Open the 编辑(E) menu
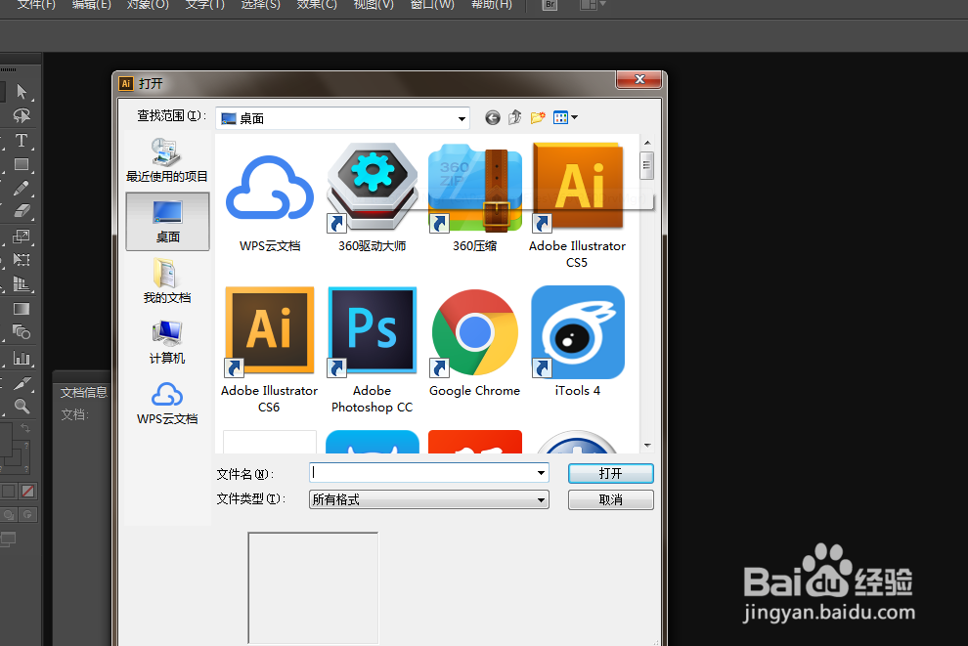Image resolution: width=968 pixels, height=646 pixels. tap(92, 5)
